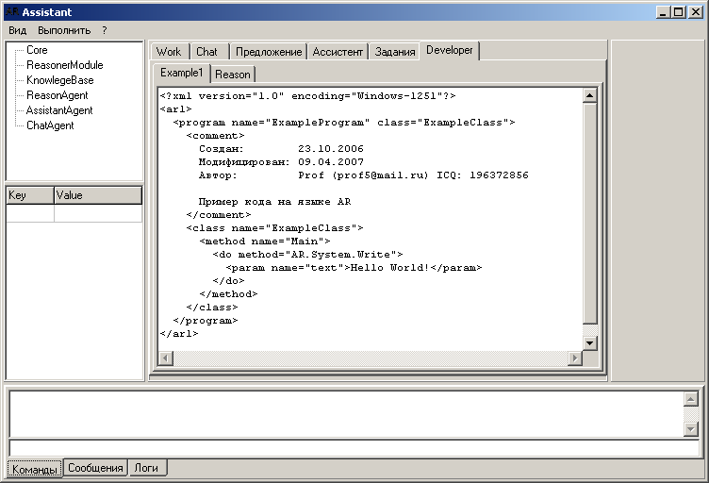Click the Value column header
The image size is (709, 483).
click(x=97, y=195)
